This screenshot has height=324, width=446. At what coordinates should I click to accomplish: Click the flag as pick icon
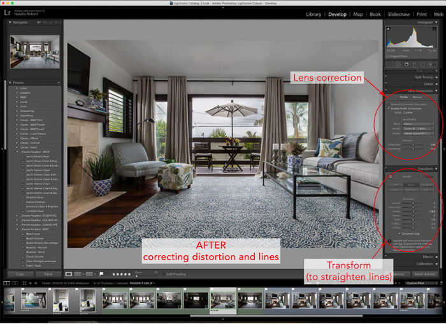(x=101, y=274)
